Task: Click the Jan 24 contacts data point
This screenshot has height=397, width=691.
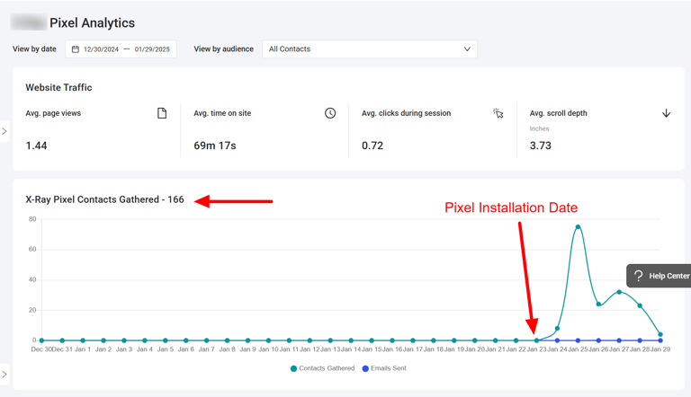Action: pos(557,329)
